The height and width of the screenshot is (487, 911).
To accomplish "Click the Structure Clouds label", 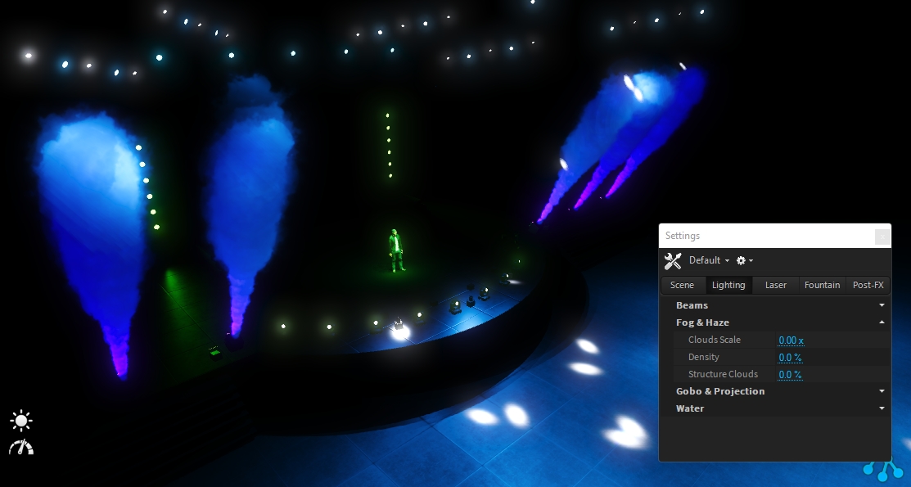I will 723,374.
